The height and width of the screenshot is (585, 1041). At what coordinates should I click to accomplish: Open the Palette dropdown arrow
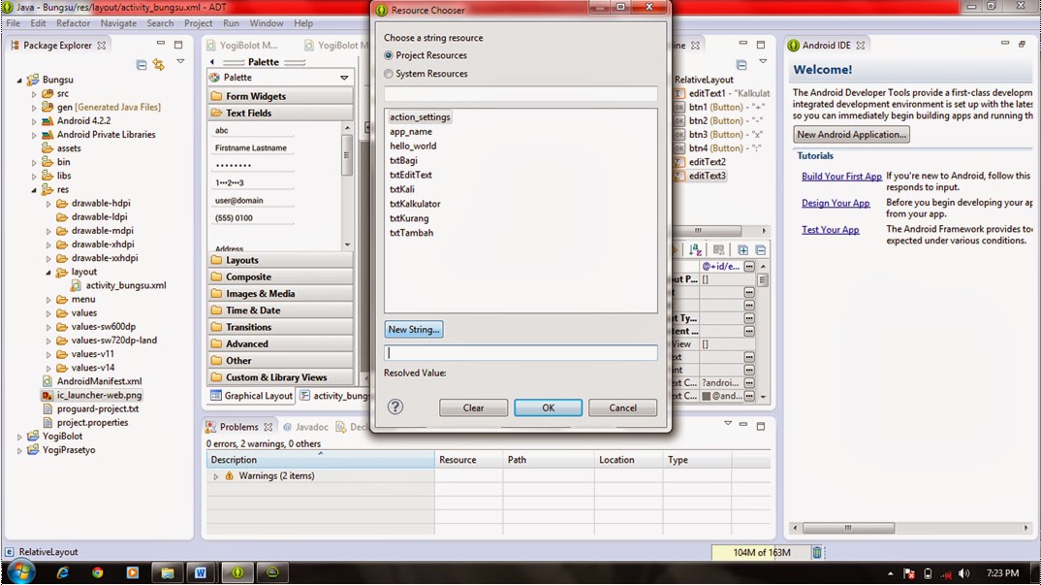point(344,78)
